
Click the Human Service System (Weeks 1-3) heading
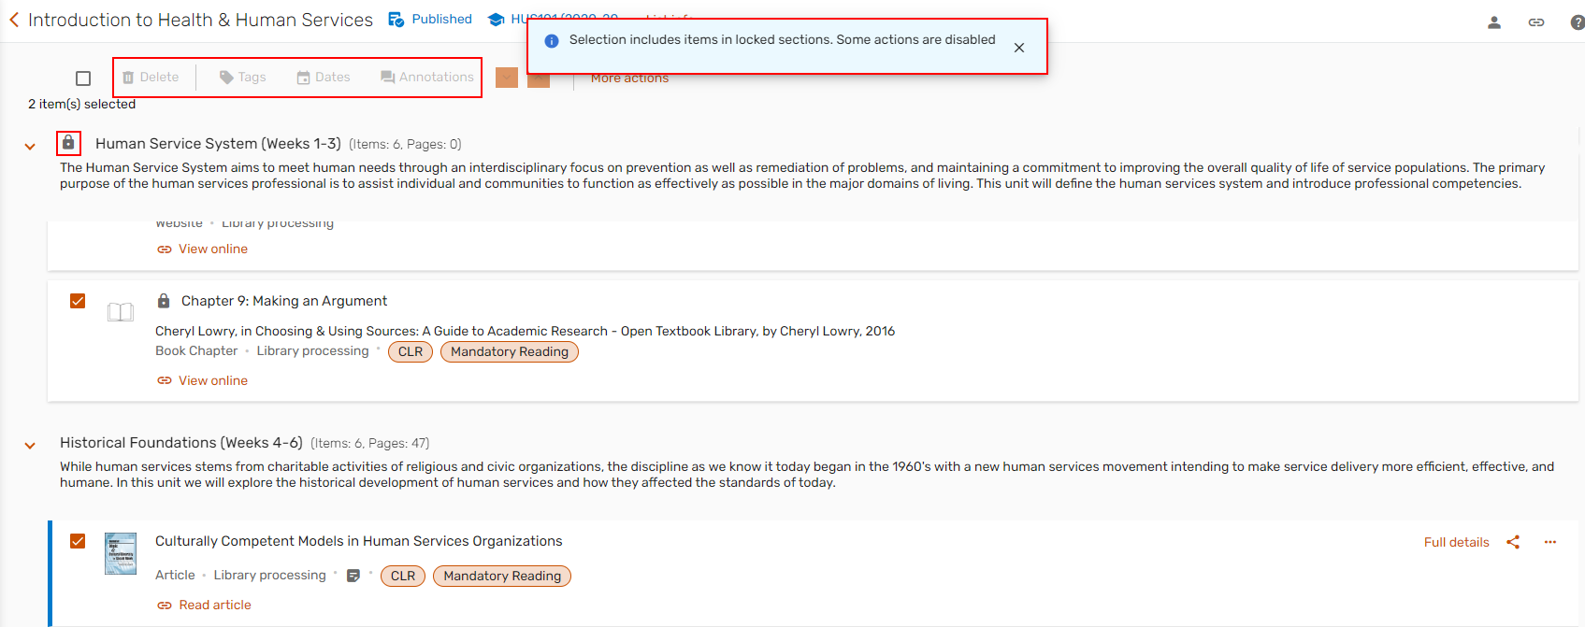pyautogui.click(x=218, y=144)
